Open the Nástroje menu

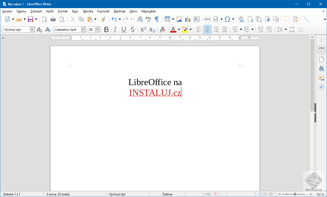click(x=120, y=11)
